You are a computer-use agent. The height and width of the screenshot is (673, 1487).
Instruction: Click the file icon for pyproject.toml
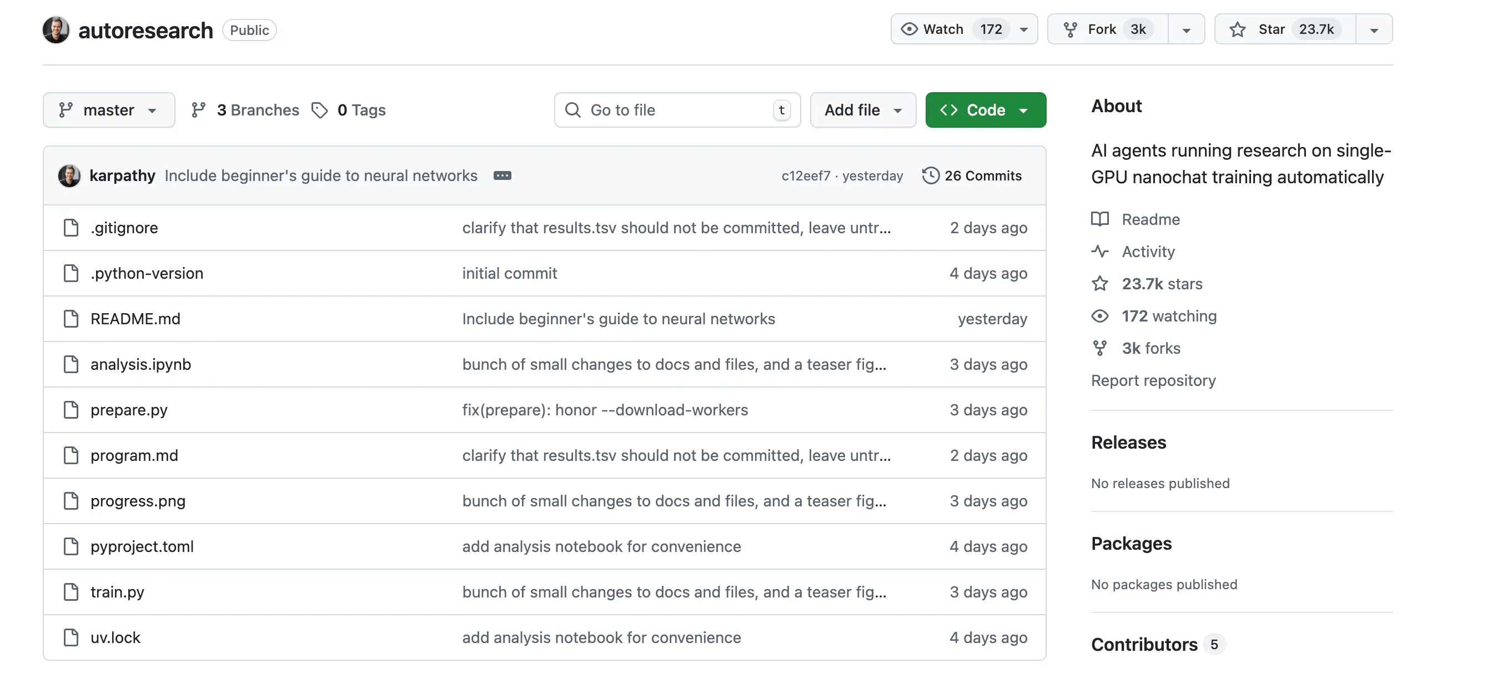tap(71, 546)
